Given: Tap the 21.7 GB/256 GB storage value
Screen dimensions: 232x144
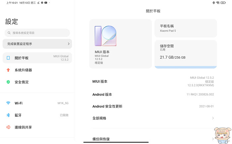Looking at the screenshot, I should (x=173, y=57).
